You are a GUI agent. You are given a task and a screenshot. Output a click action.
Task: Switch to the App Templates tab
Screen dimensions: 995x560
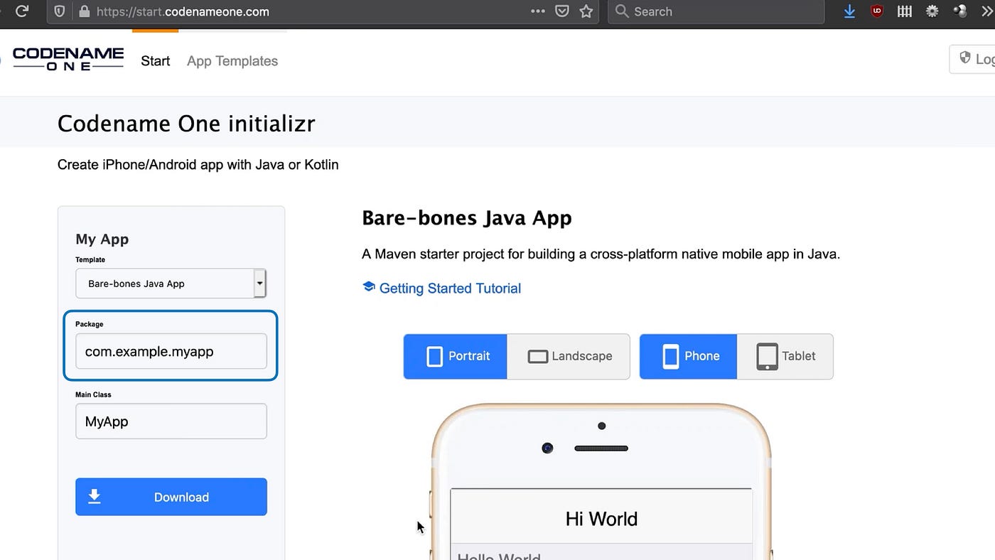click(232, 60)
